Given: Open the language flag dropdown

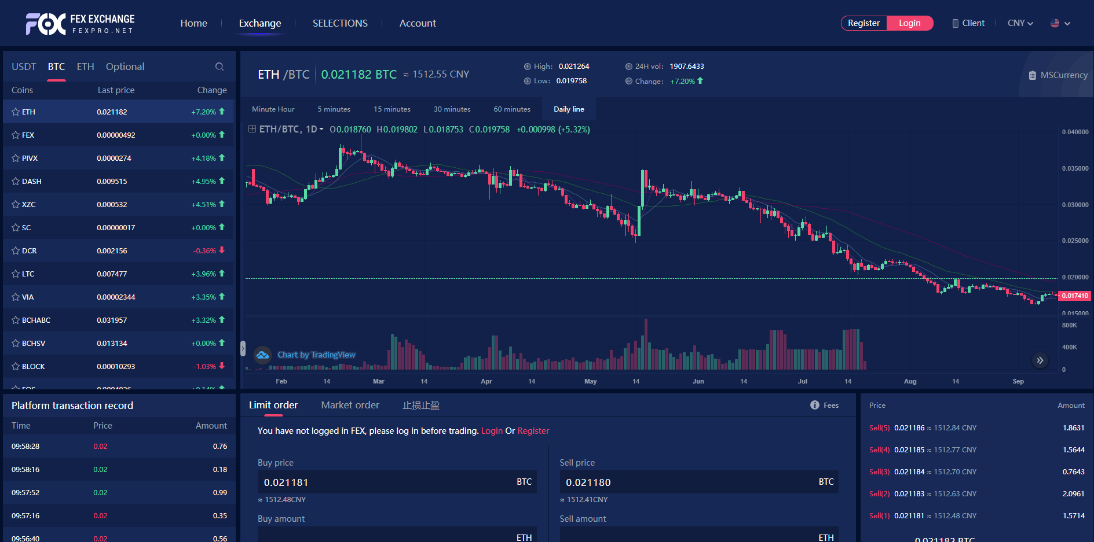Looking at the screenshot, I should (x=1060, y=23).
